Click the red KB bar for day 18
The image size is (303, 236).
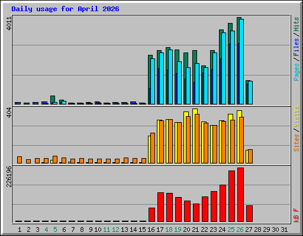coord(169,208)
